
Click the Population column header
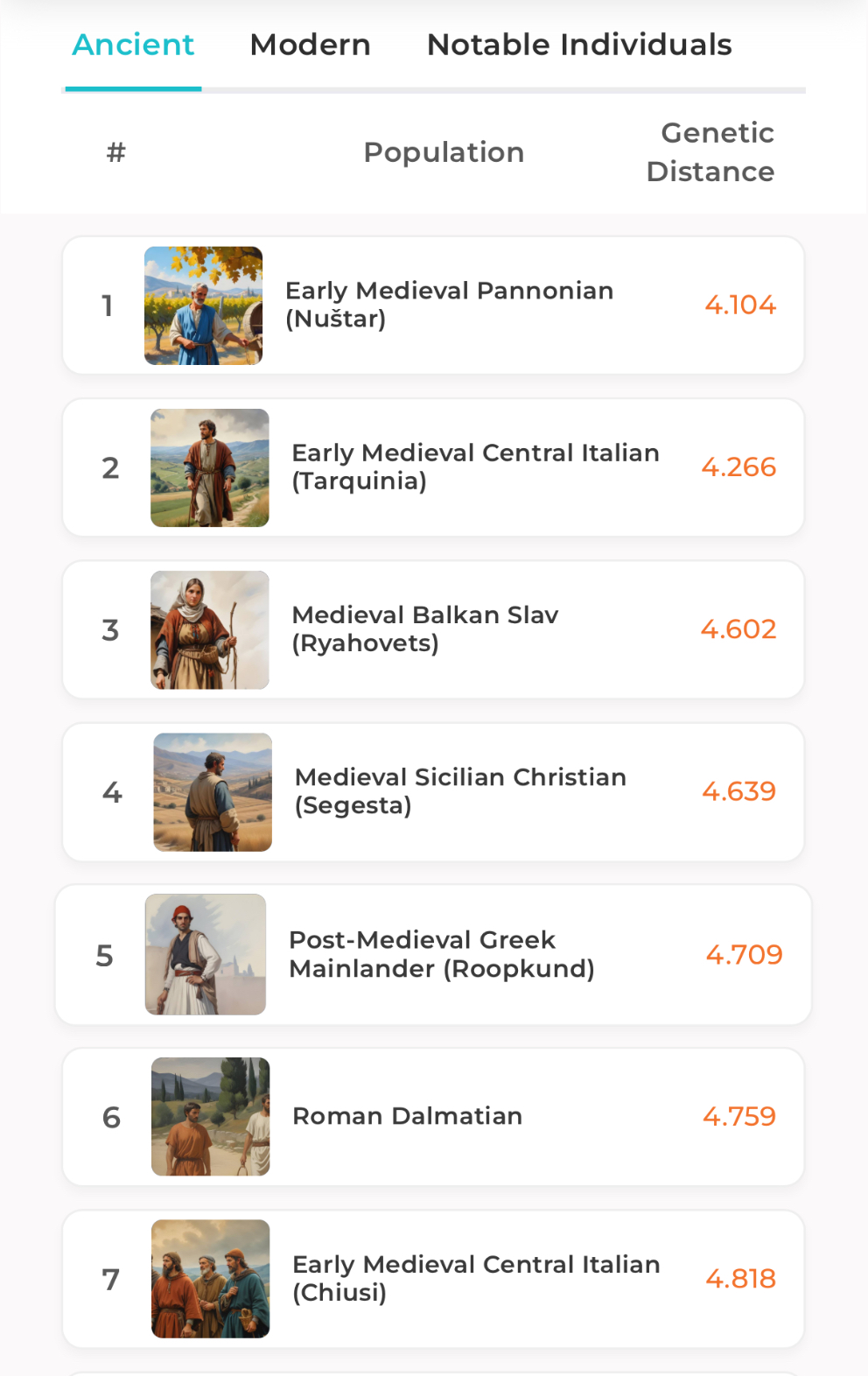coord(444,152)
